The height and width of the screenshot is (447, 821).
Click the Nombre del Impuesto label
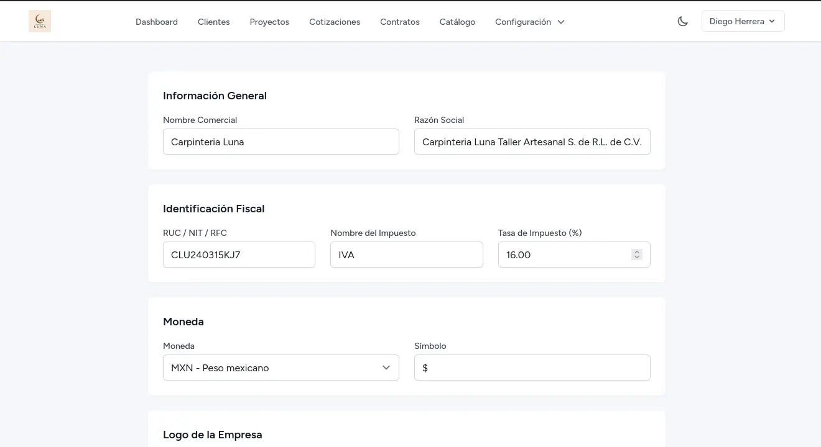click(373, 233)
